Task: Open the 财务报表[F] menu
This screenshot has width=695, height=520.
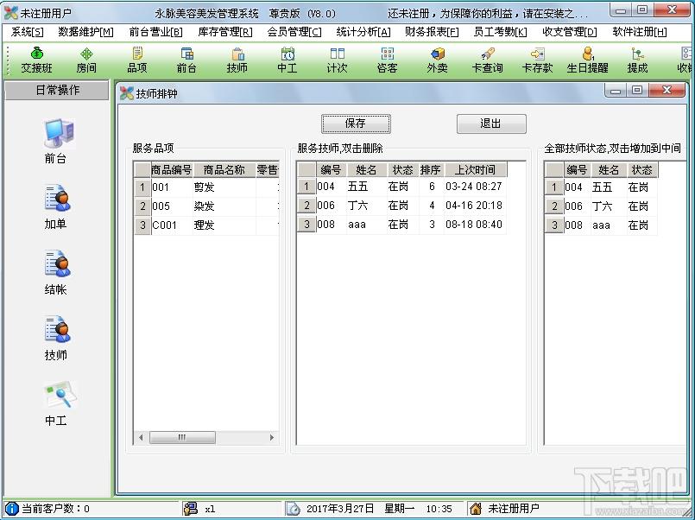Action: 432,32
